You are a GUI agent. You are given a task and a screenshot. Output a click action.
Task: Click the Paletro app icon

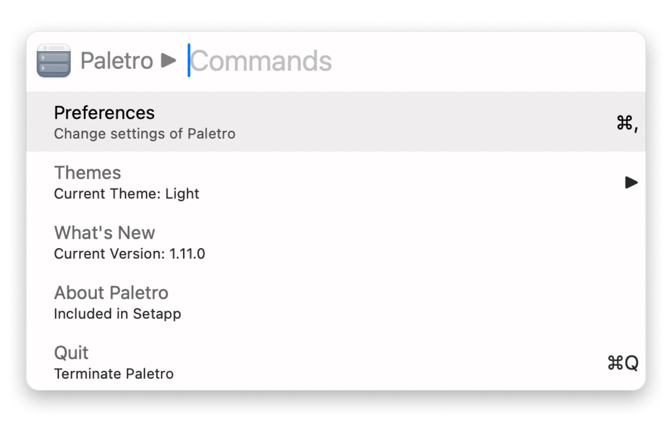53,61
